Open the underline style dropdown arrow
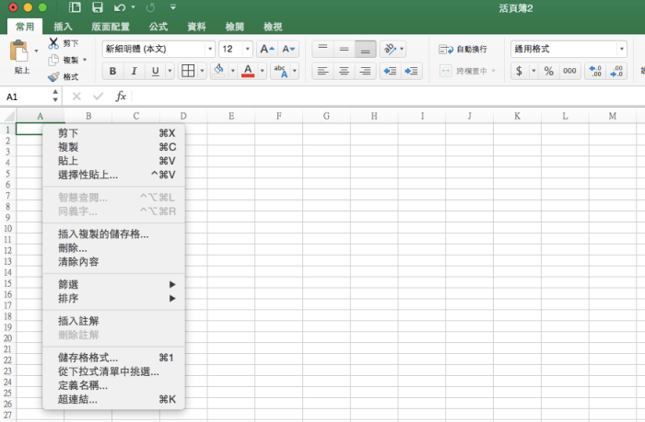645x422 pixels. [170, 71]
